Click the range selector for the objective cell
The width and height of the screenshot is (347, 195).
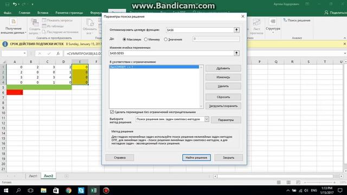[x=236, y=30]
